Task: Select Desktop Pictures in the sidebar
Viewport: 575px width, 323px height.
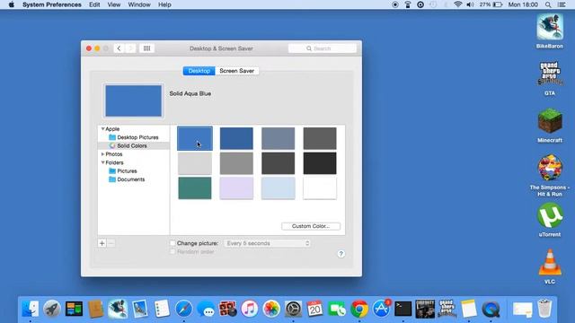Action: (x=134, y=137)
